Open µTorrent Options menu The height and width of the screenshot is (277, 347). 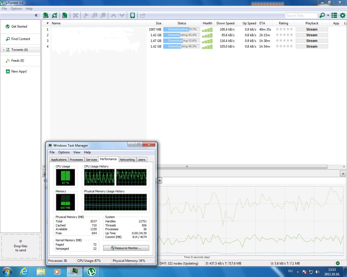16,9
